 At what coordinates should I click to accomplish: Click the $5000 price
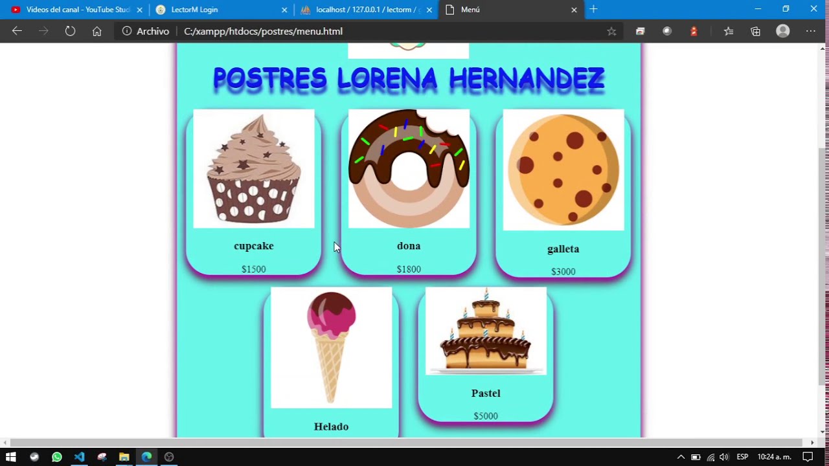486,416
